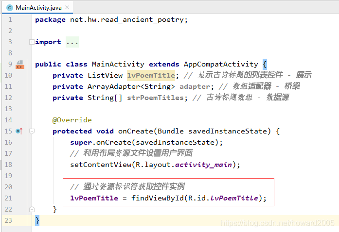
Task: Click 'super' keyword on line 16
Action: coord(81,142)
